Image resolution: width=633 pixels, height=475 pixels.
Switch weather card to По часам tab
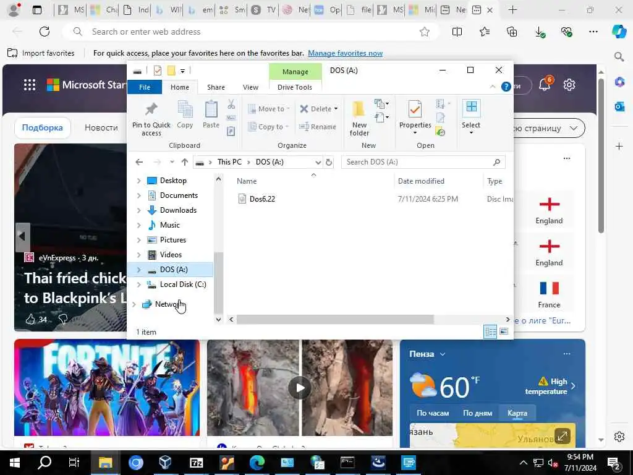433,413
